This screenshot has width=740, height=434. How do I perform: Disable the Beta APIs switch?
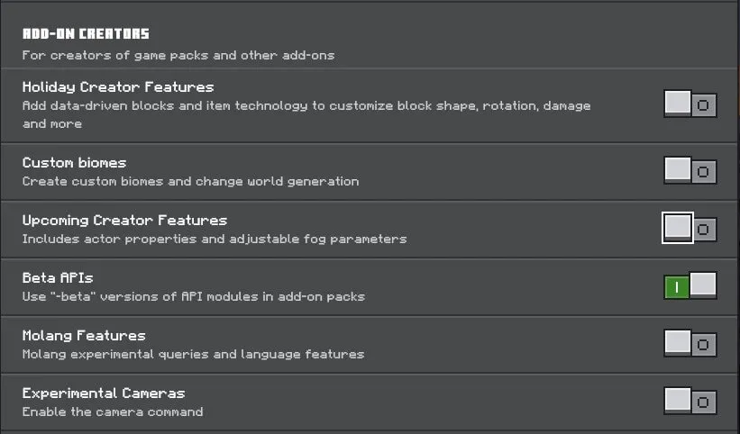690,285
